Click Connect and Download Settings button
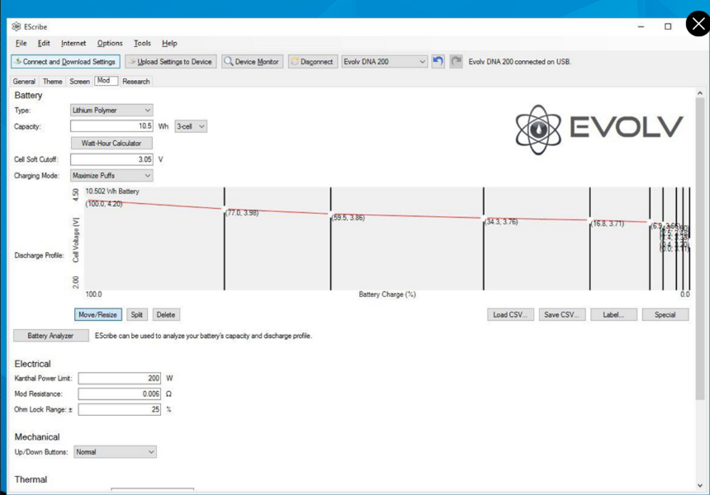The height and width of the screenshot is (495, 710). [x=65, y=62]
